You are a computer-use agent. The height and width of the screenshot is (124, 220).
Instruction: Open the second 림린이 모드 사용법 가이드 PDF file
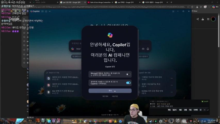63,85
